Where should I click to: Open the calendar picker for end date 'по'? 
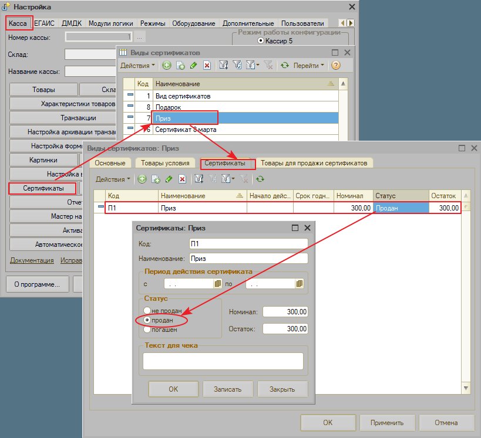coord(300,284)
